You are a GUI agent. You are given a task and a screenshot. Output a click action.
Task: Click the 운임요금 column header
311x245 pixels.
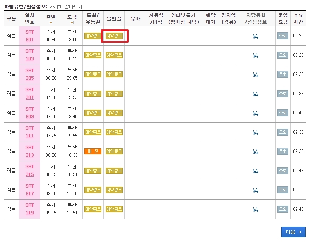coord(283,18)
